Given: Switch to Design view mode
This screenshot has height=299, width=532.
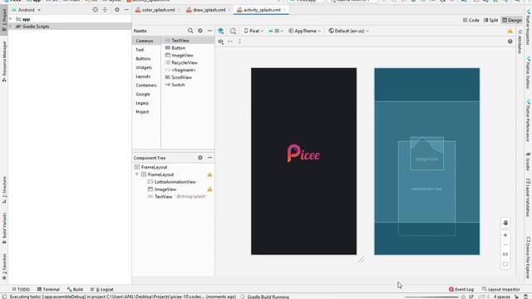Looking at the screenshot, I should pos(512,20).
